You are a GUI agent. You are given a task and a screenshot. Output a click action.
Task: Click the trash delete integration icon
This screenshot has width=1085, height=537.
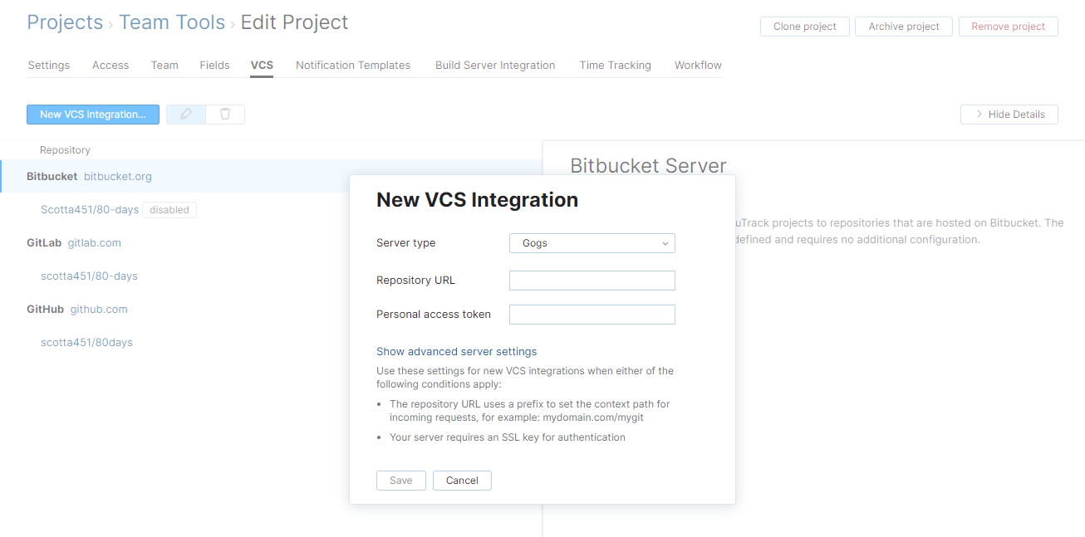tap(225, 114)
